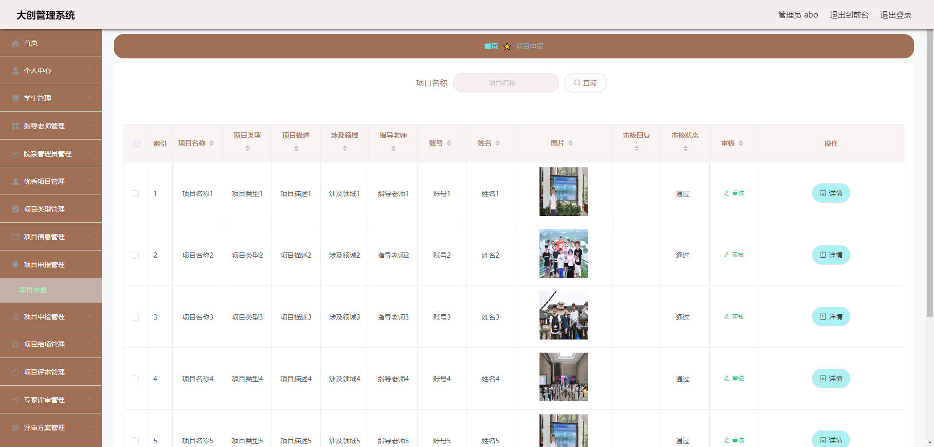Sort by 涉及领域 column arrows
This screenshot has width=934, height=447.
(345, 149)
